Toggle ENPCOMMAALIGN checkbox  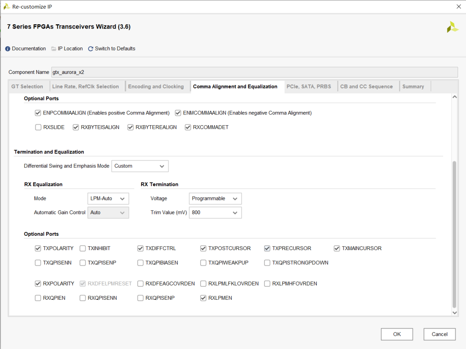(38, 113)
